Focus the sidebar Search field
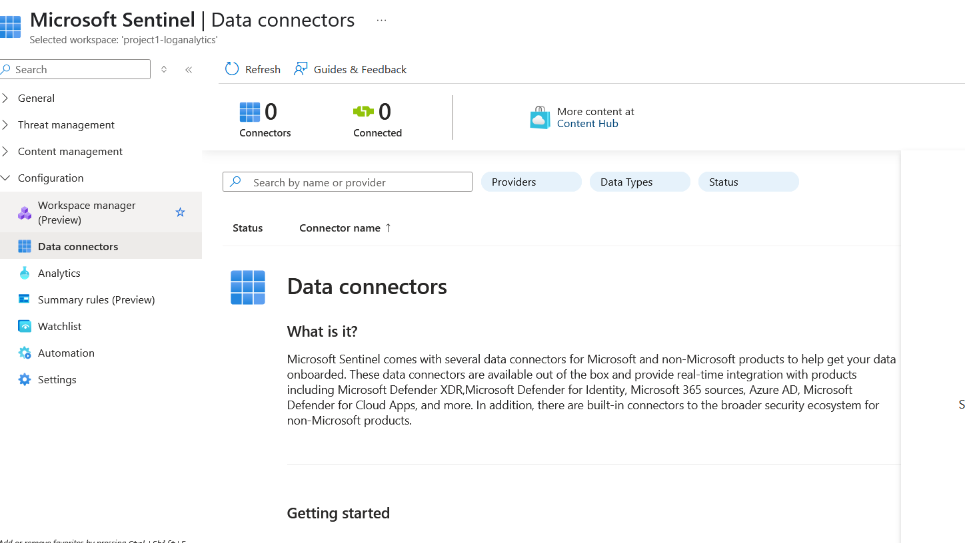 (75, 69)
